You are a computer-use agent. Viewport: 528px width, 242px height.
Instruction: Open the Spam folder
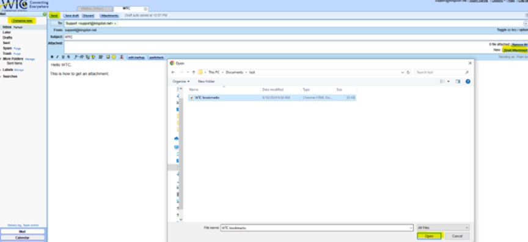(7, 48)
